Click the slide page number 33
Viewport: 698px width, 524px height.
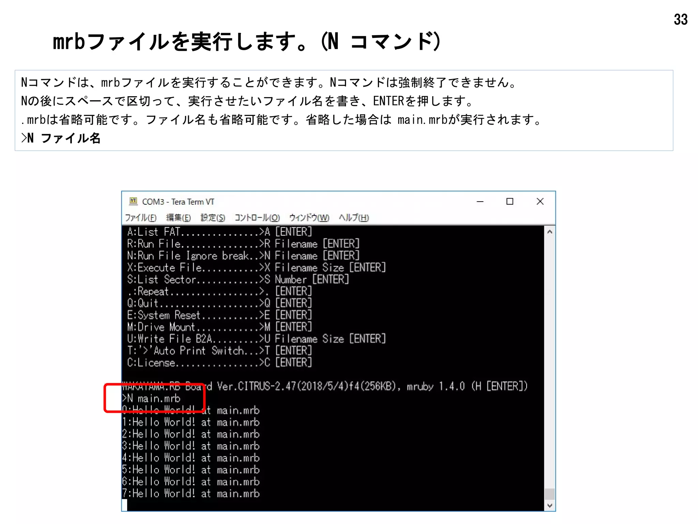681,19
